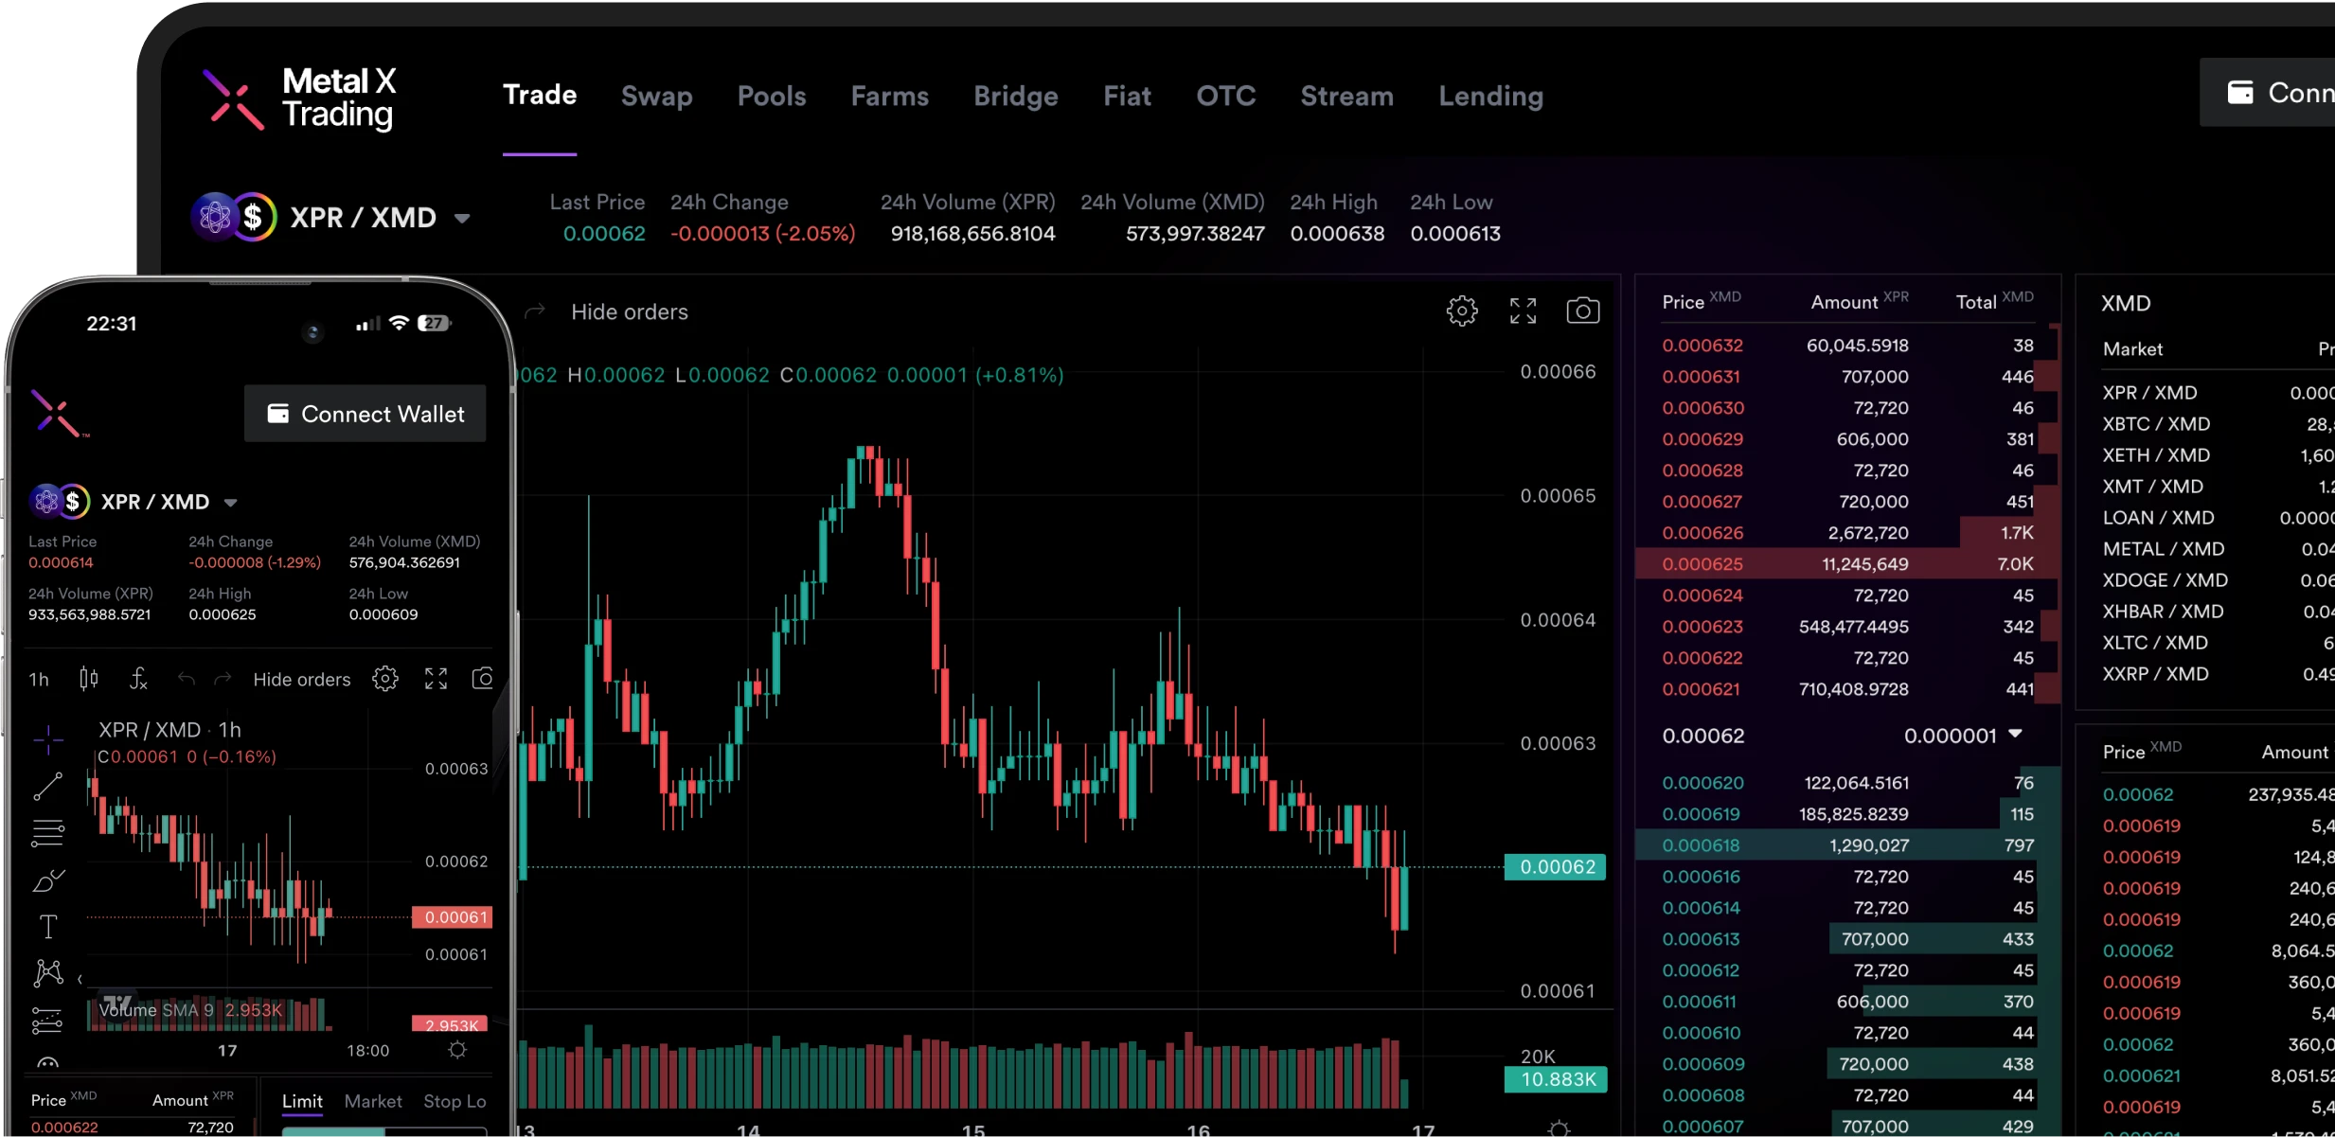Select the text annotation tool on phone
This screenshot has height=1137, width=2335.
[x=47, y=927]
